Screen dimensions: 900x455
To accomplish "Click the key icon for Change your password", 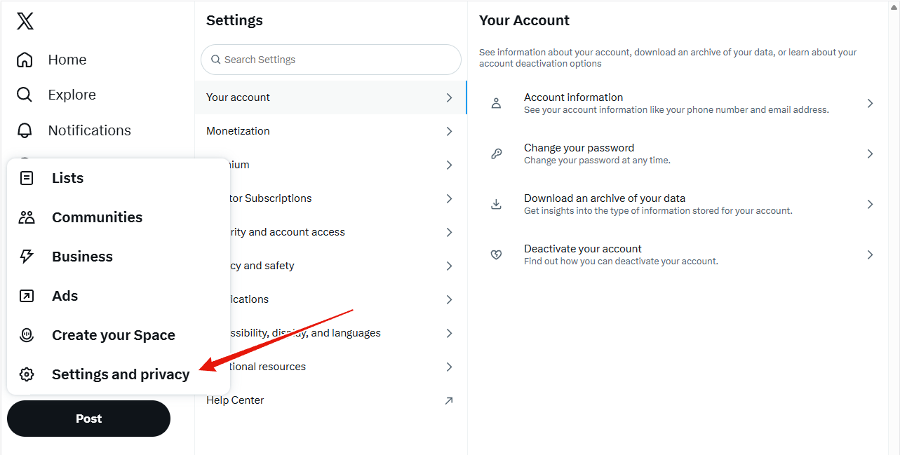I will tap(496, 154).
